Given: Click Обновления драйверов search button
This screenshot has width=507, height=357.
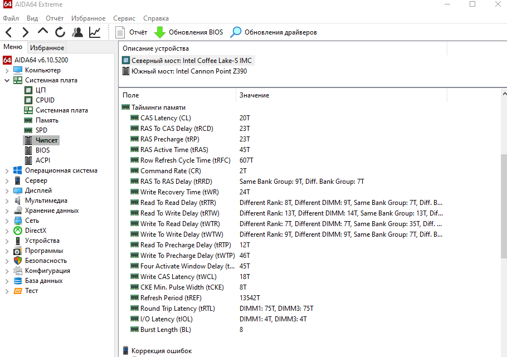Looking at the screenshot, I should pos(274,32).
